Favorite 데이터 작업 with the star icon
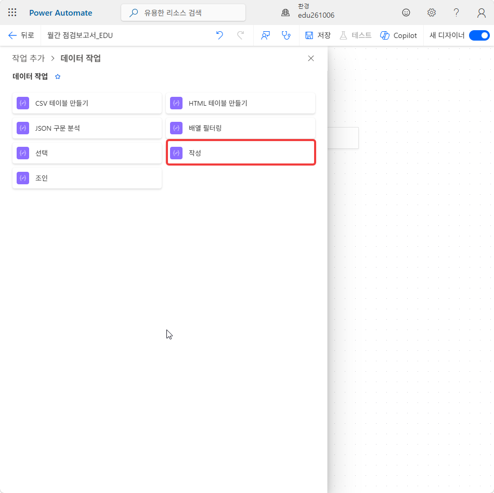The image size is (494, 493). [x=58, y=77]
